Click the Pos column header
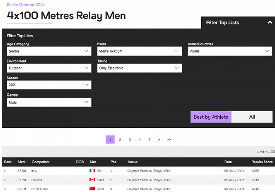This screenshot has width=275, height=192. click(x=113, y=162)
